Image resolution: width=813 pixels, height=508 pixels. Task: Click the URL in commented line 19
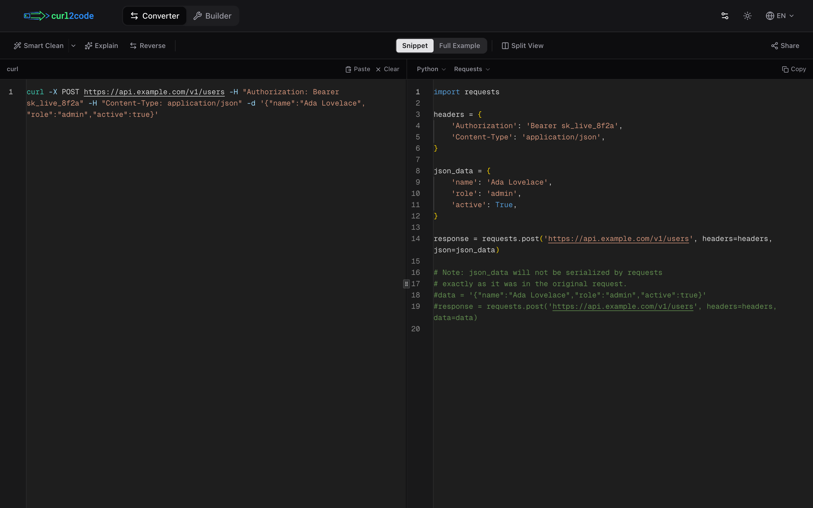pos(622,307)
